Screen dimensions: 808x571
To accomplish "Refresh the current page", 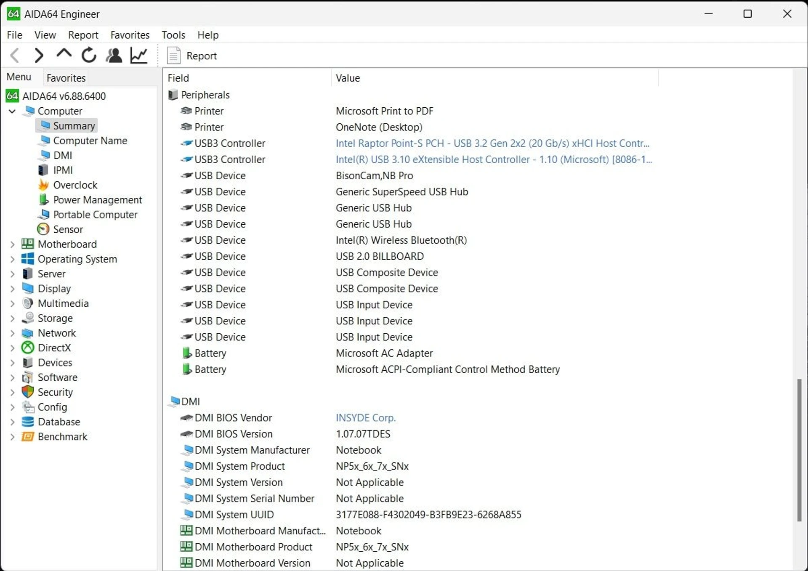I will [x=89, y=55].
